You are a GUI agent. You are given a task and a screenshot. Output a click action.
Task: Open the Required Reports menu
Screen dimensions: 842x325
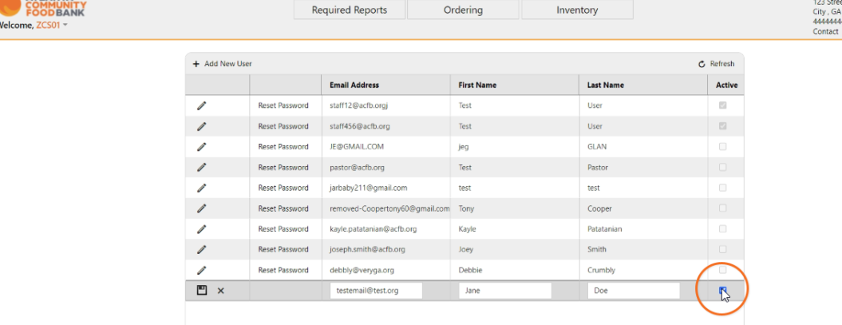coord(349,10)
